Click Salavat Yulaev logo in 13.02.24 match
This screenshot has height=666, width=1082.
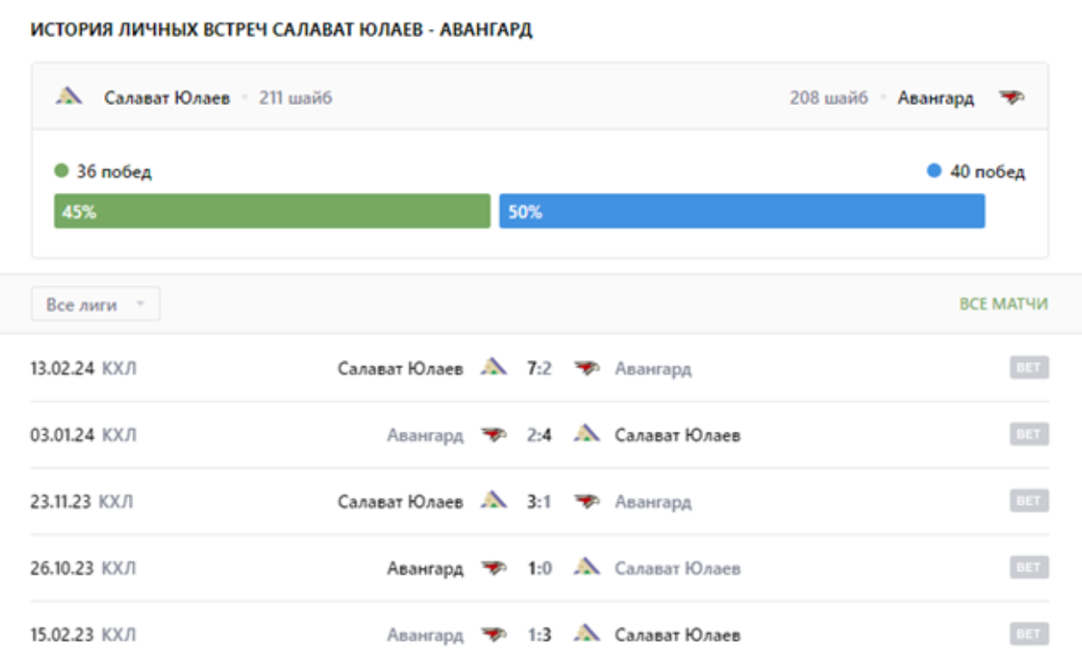pos(493,367)
